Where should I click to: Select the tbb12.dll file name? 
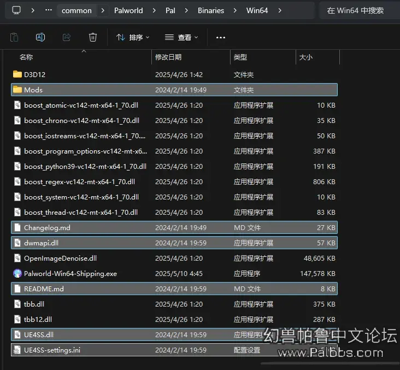(x=38, y=320)
